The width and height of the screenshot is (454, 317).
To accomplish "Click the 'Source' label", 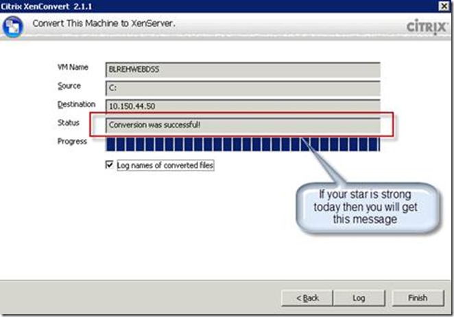I will click(x=69, y=86).
